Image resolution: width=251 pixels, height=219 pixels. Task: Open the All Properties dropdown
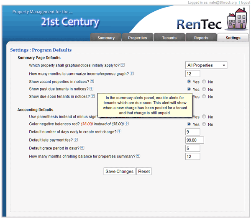click(x=206, y=65)
